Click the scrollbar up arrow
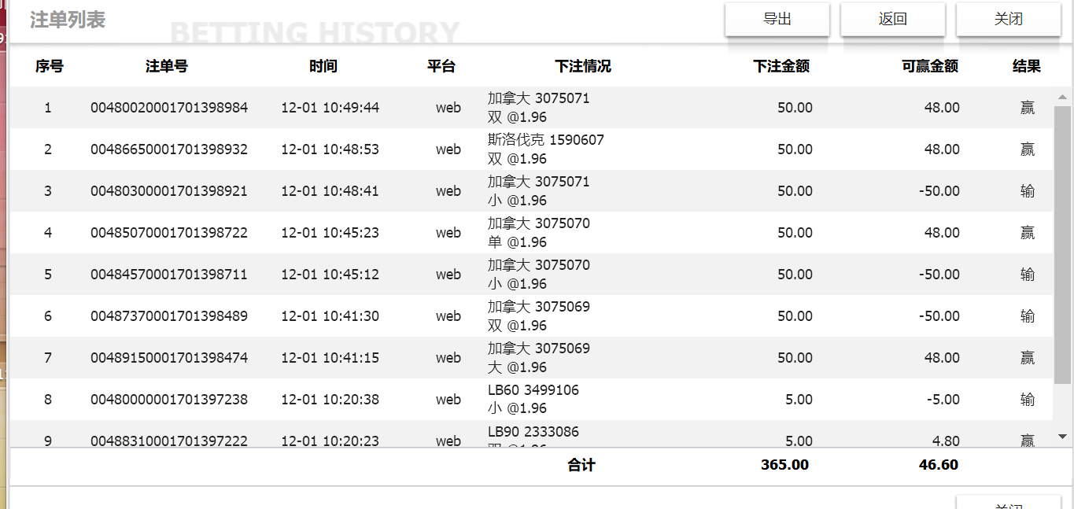The image size is (1074, 509). [1062, 98]
